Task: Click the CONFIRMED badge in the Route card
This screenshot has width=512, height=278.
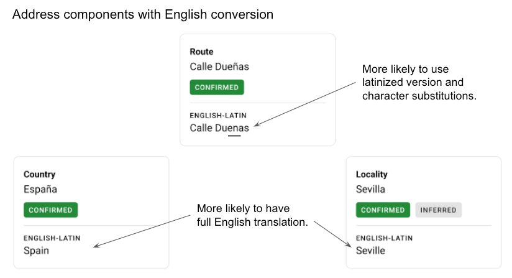Action: 216,88
